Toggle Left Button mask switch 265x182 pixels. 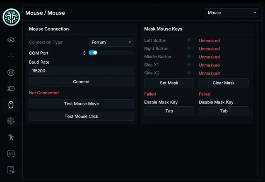pos(190,40)
